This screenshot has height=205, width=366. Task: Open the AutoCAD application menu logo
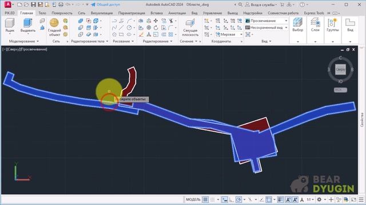point(7,5)
